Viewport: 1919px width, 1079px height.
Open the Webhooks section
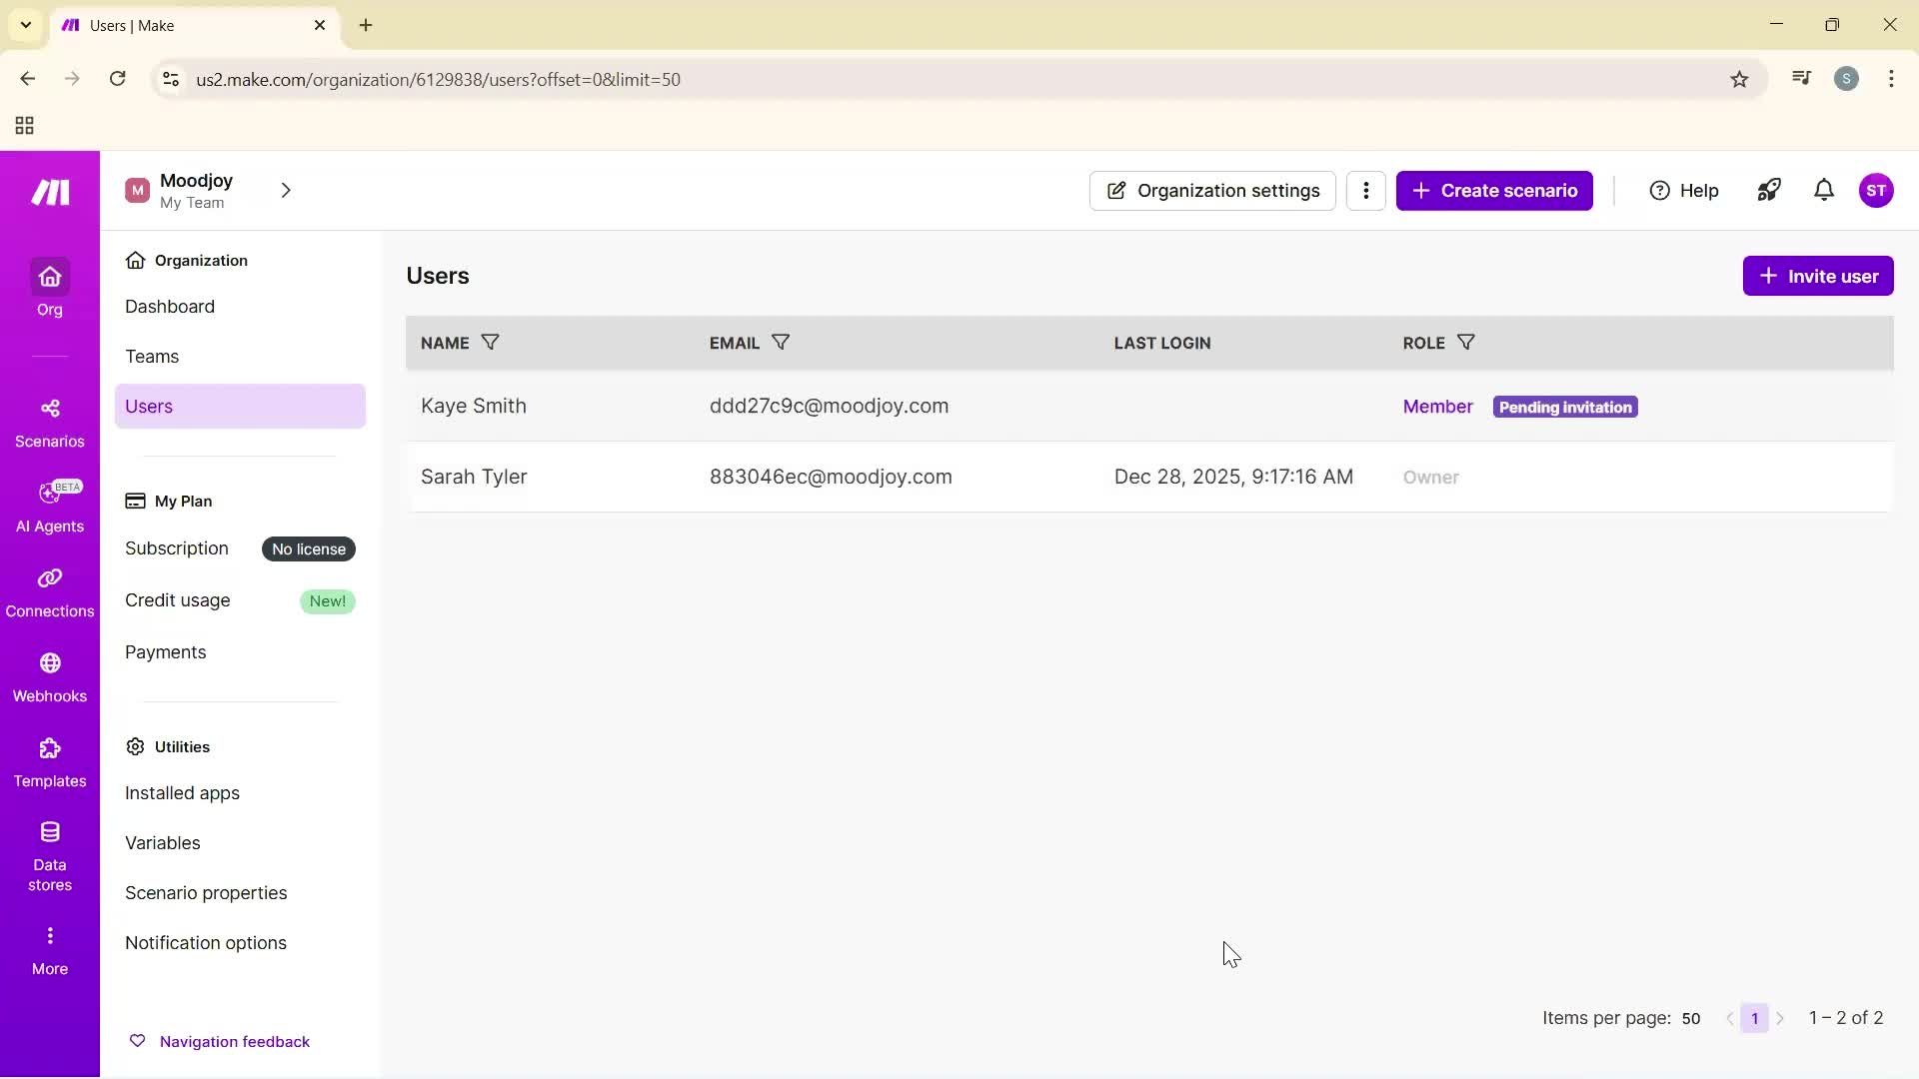[49, 676]
